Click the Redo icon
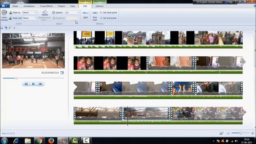 pos(10,28)
